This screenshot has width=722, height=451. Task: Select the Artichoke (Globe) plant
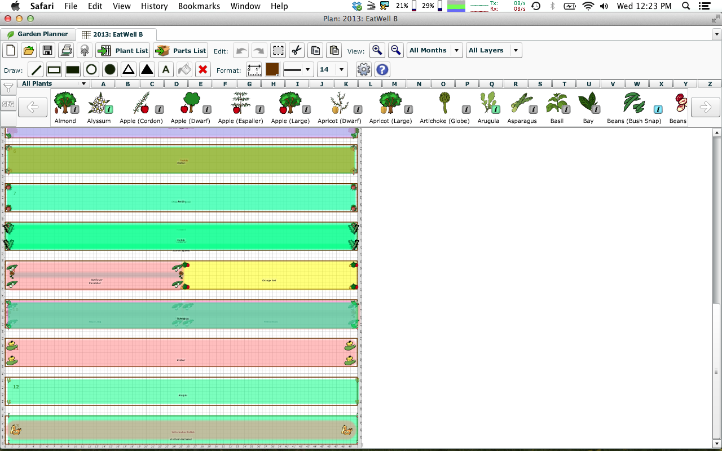[444, 107]
